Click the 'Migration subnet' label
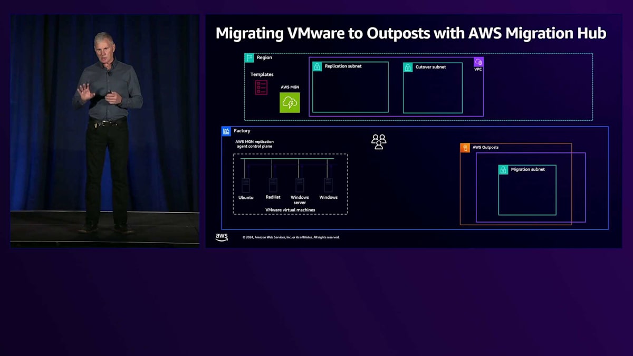The image size is (633, 356). [x=528, y=169]
